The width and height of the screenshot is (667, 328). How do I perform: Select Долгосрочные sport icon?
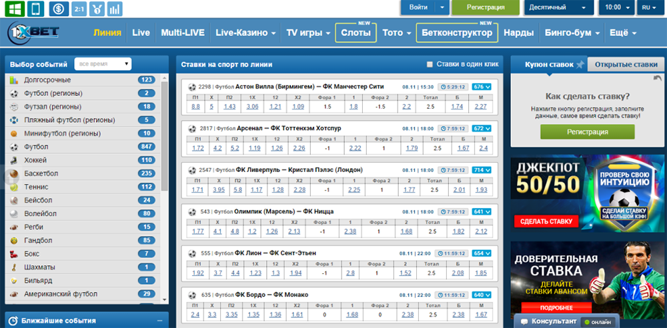14,80
